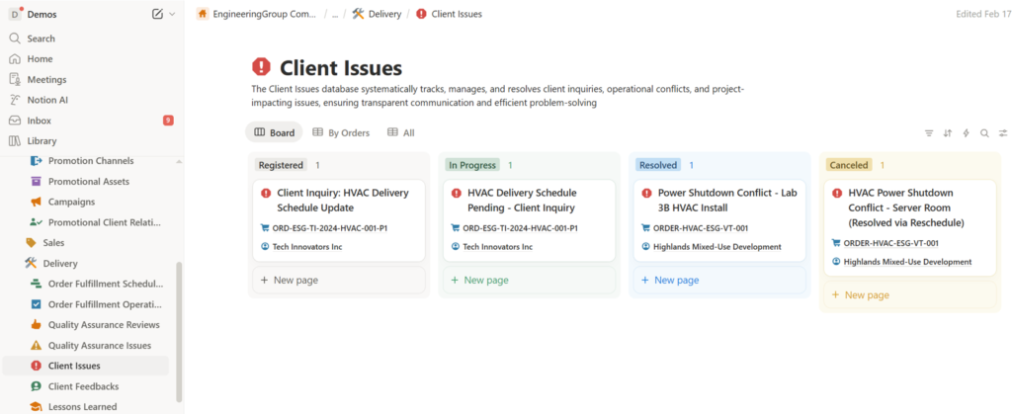
Task: Open Inbox from the sidebar
Action: [40, 121]
